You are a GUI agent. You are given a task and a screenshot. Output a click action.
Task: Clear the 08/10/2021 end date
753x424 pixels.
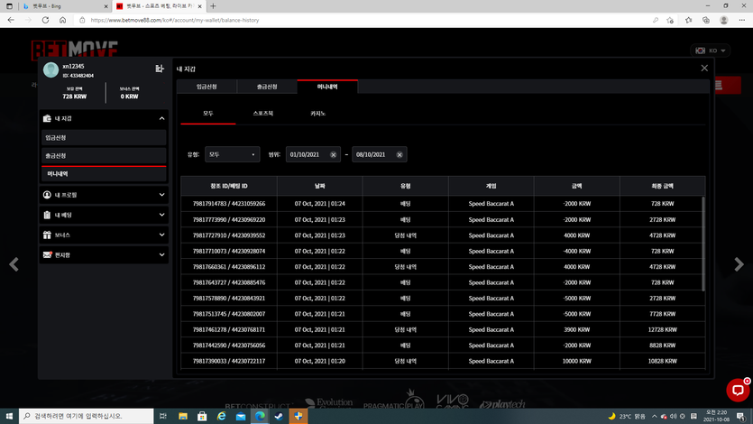399,154
